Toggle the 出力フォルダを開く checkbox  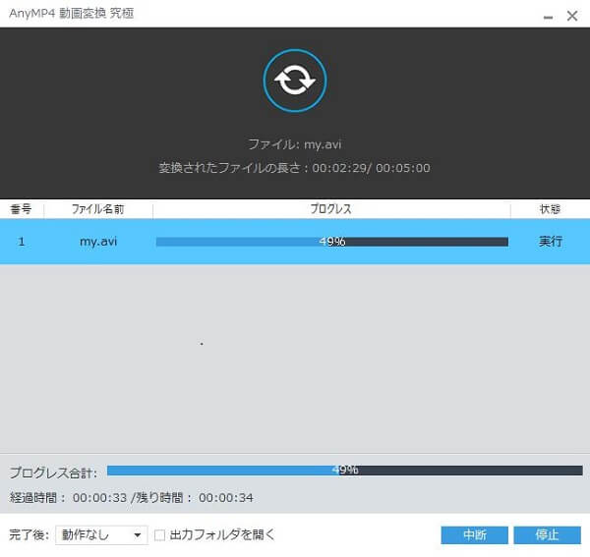tap(159, 534)
